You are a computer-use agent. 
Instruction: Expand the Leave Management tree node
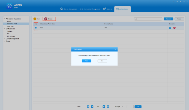point(4,39)
